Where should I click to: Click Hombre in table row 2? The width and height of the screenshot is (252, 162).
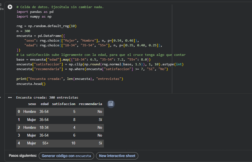pos(30,128)
